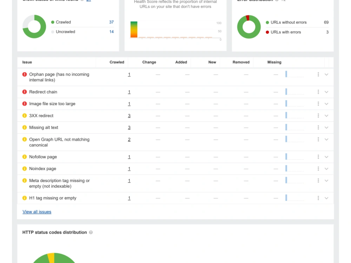
Task: Click the help icon beside HTTP status codes distribution
Action: pos(91,232)
